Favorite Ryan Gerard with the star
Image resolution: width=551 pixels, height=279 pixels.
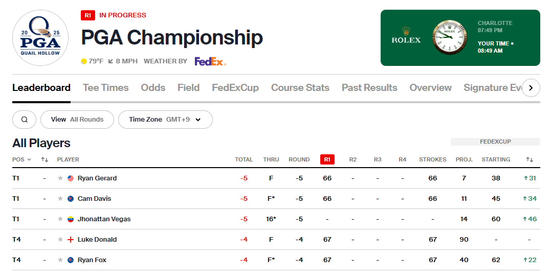pyautogui.click(x=60, y=178)
